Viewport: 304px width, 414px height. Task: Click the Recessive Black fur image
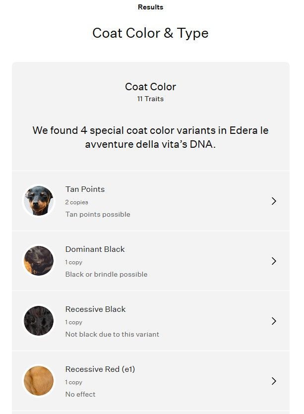point(39,321)
